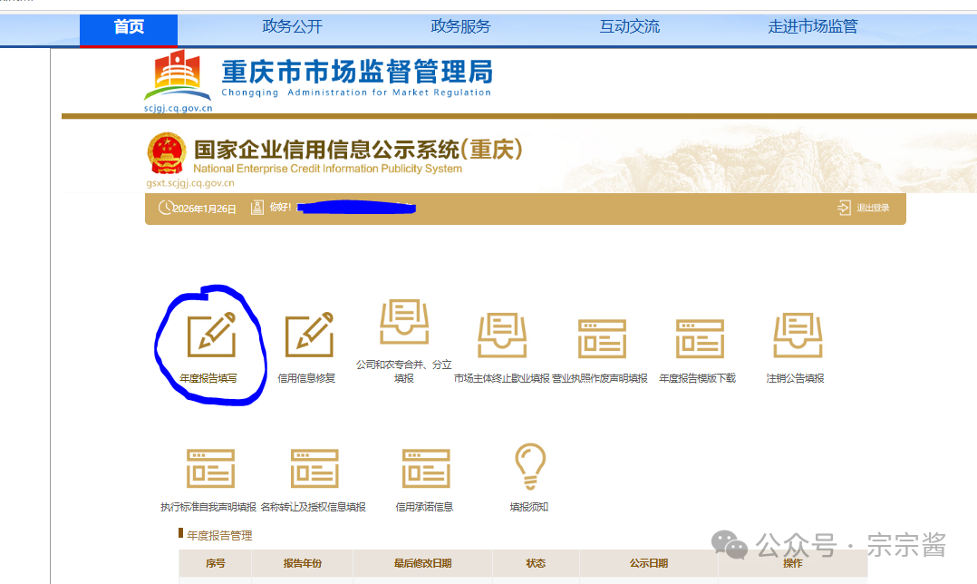Open 营业执照作废声明填报 icon

click(602, 339)
